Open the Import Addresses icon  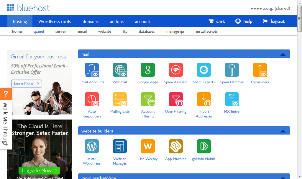click(204, 99)
